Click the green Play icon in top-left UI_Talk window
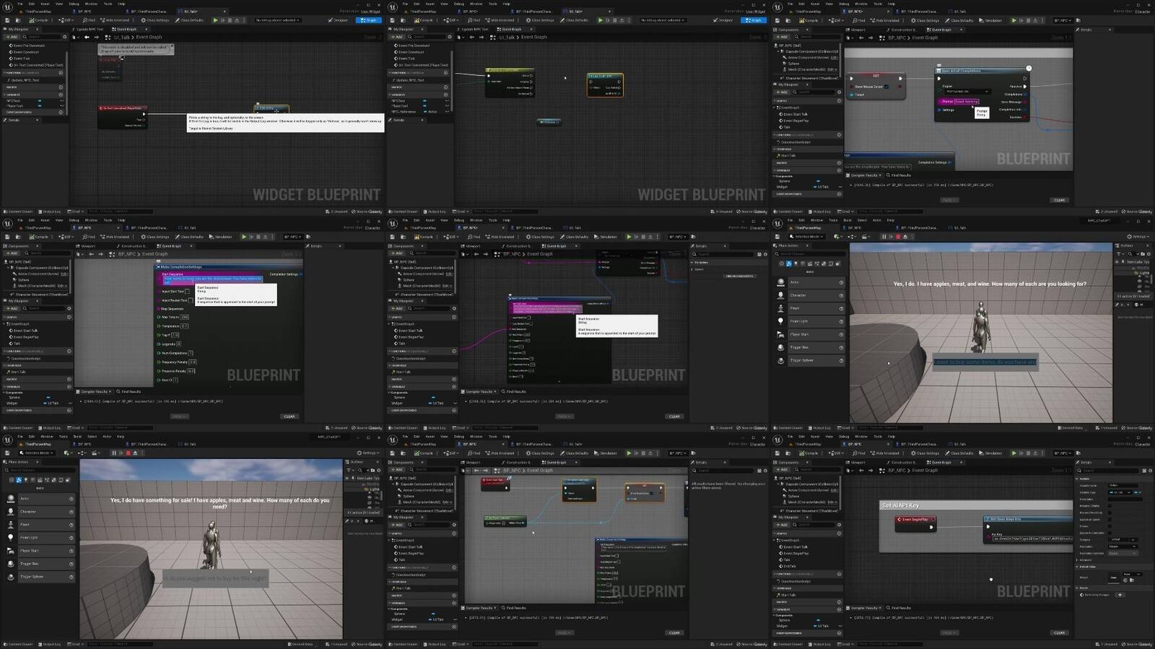1155x649 pixels. [215, 20]
